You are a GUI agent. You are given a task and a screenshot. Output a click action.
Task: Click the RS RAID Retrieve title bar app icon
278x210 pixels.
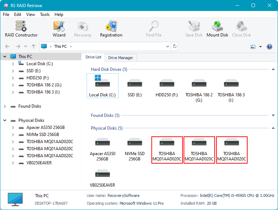click(x=6, y=6)
